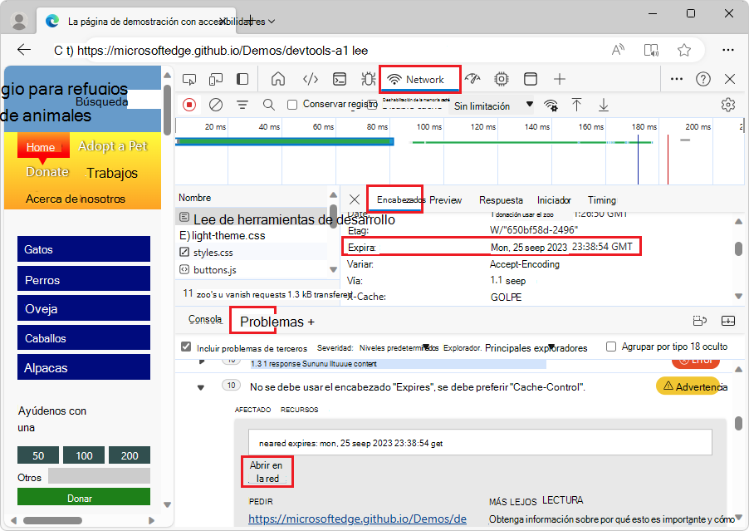Viewport: 749px width, 531px height.
Task: Open the Welcome home tool
Action: 278,79
